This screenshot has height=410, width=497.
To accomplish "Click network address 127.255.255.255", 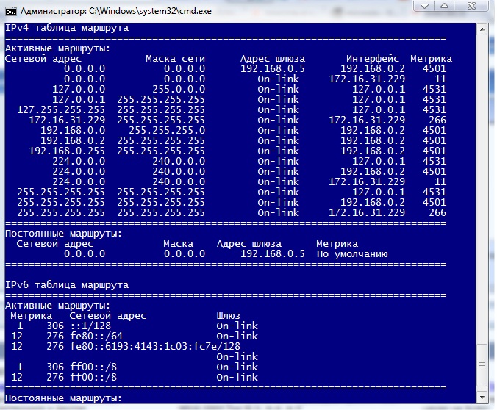I will pyautogui.click(x=61, y=110).
